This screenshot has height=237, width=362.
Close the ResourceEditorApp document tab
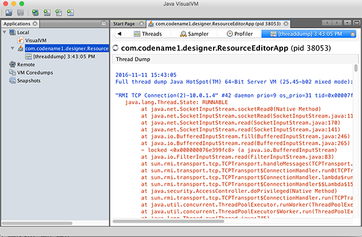click(286, 24)
